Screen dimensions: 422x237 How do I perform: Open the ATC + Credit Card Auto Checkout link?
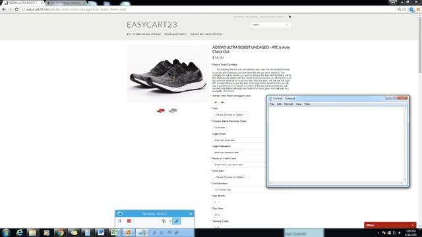click(x=144, y=34)
